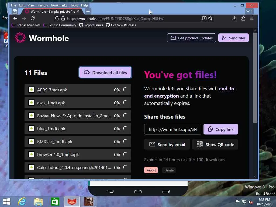Open the Edit menu
276x207 pixels.
coord(22,5)
